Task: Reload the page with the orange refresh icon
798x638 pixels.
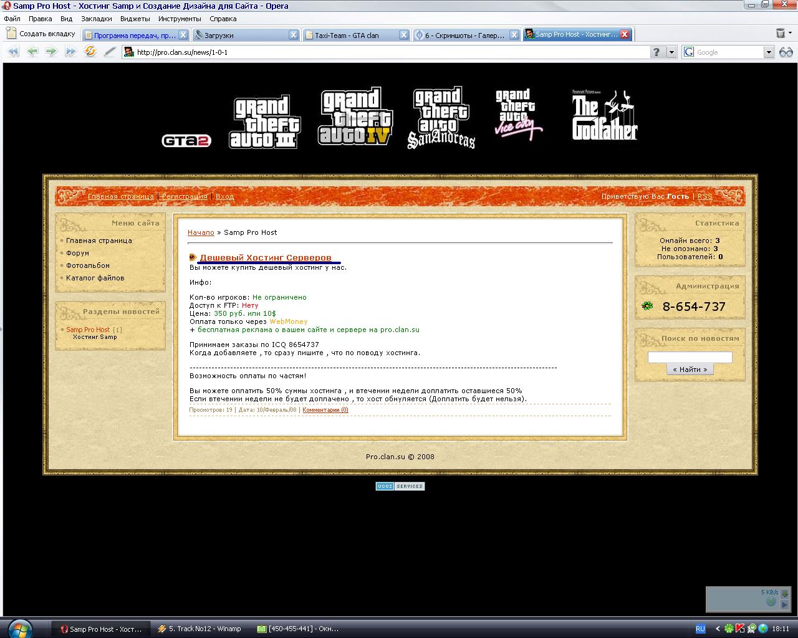Action: coord(90,52)
